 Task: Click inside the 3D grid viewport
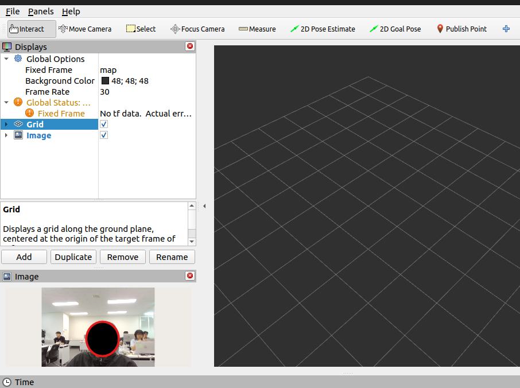367,206
